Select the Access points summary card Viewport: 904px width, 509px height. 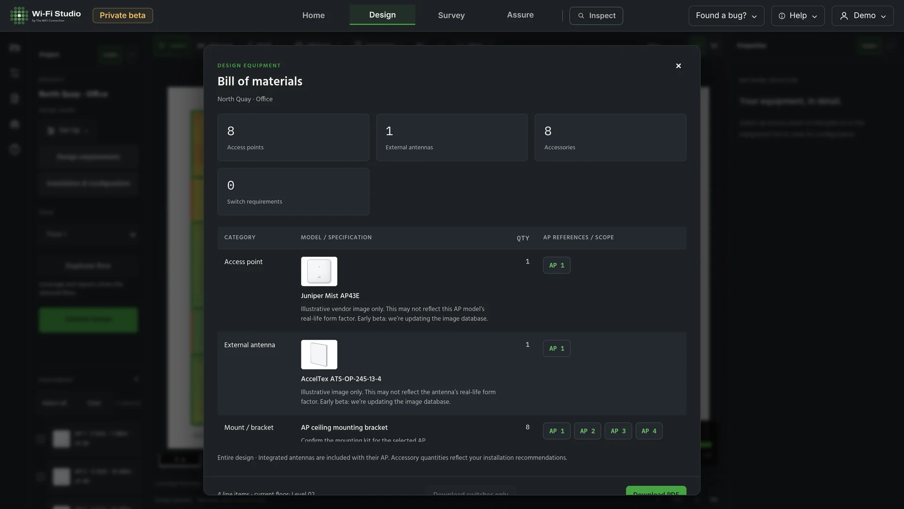[293, 138]
